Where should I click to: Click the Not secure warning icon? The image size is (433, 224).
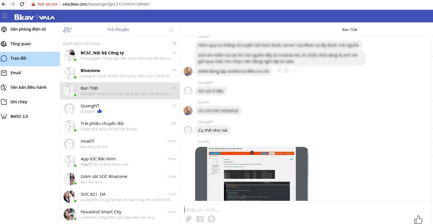coord(33,4)
